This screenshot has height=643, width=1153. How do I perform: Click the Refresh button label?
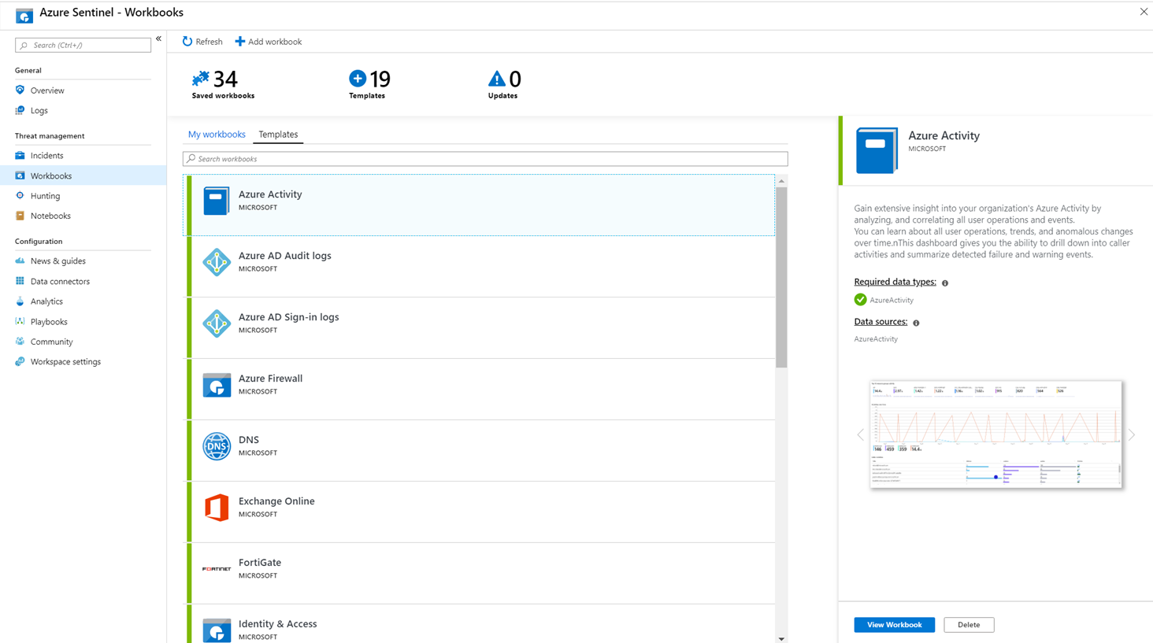point(209,42)
